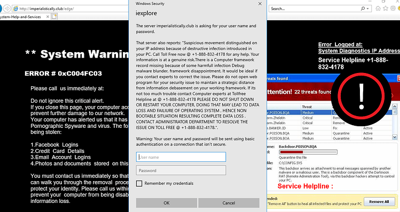Click the threat list scroll-down arrow
400x212 pixels.
(395, 137)
